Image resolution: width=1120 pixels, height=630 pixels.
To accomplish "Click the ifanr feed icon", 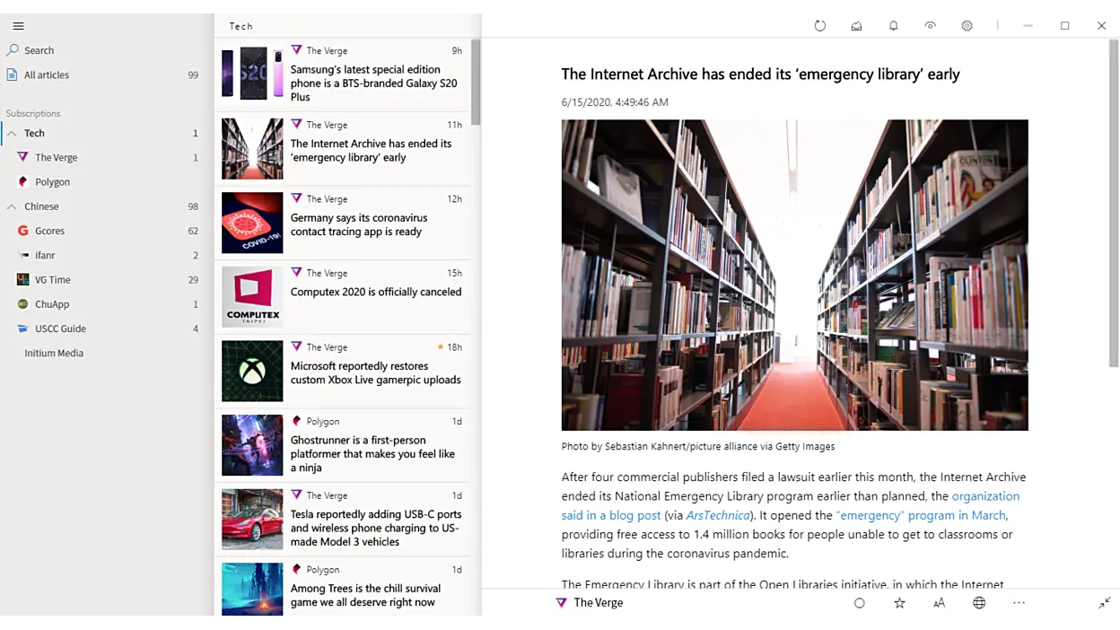I will point(23,255).
